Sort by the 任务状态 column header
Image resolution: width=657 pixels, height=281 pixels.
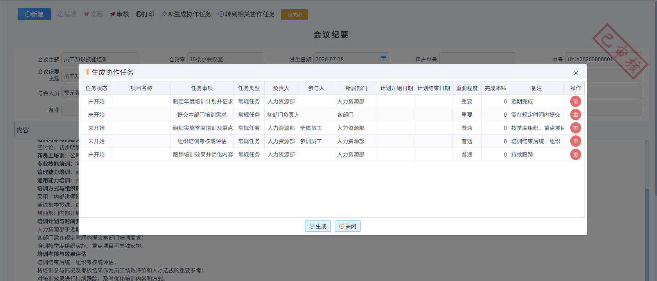[x=97, y=88]
